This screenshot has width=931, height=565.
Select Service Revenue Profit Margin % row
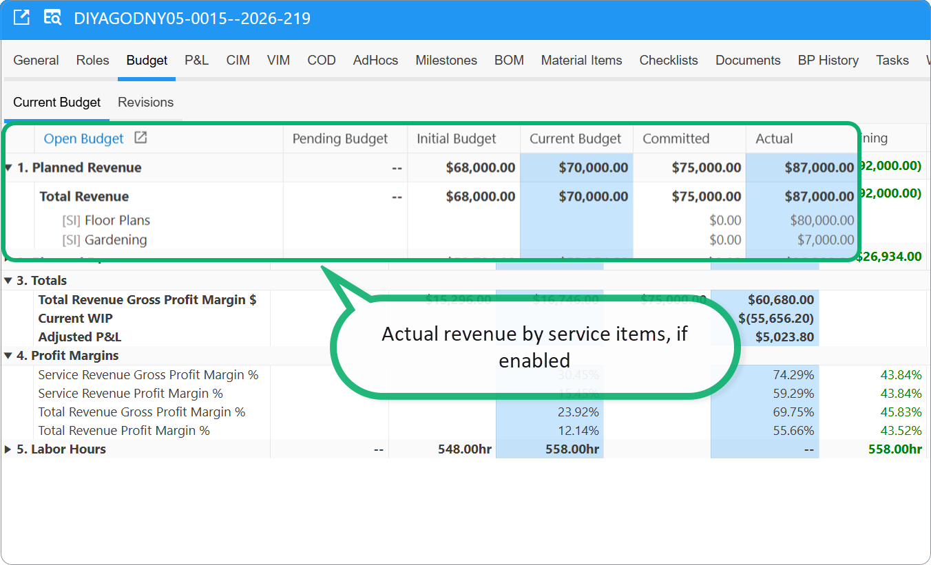(131, 394)
